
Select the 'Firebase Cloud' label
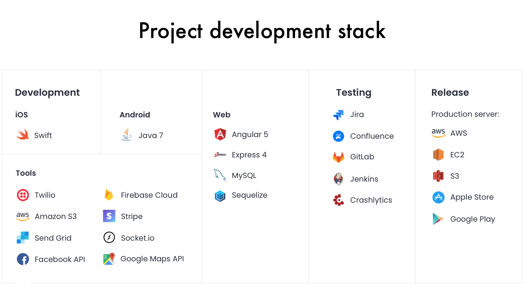point(149,195)
